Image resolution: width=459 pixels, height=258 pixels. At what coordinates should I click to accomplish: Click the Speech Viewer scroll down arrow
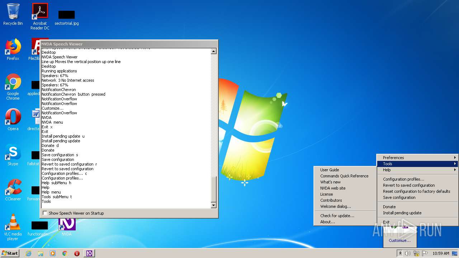(x=214, y=205)
